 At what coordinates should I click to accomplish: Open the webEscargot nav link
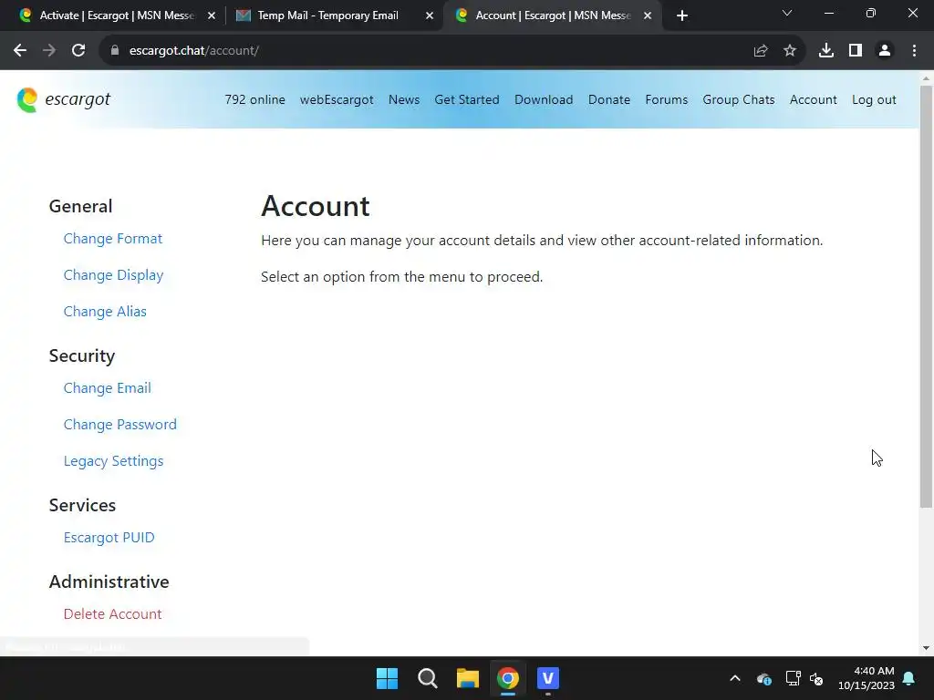coord(337,100)
